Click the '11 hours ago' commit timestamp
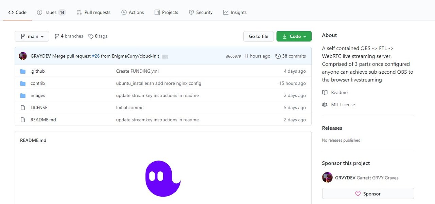 [x=257, y=56]
